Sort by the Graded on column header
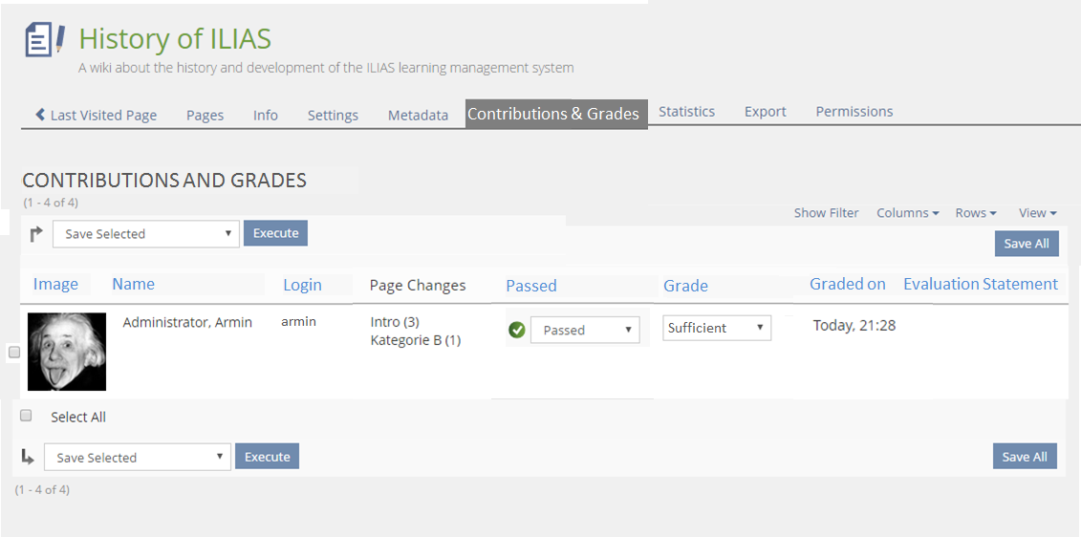The height and width of the screenshot is (537, 1081). point(847,284)
